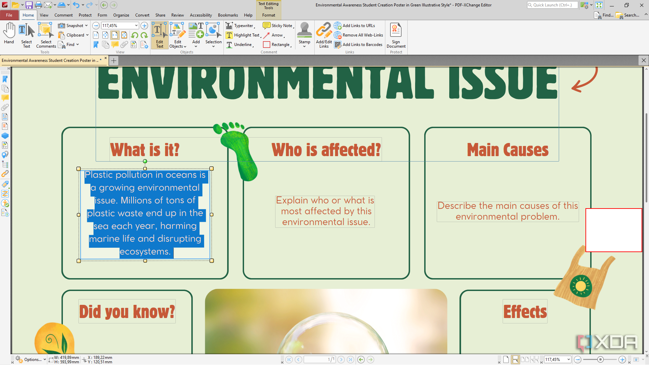Open the Bookmarks pane in left sidebar
This screenshot has width=649, height=365.
click(x=5, y=79)
